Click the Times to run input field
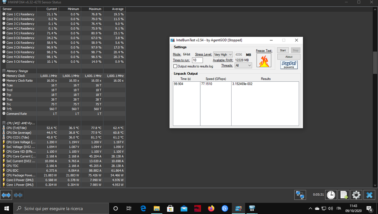Image resolution: width=378 pixels, height=214 pixels. [197, 60]
